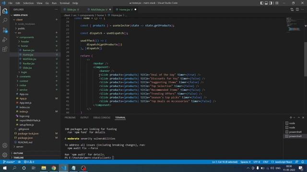This screenshot has width=307, height=172.
Task: Switch to the Debug Console panel tab
Action: 102,118
